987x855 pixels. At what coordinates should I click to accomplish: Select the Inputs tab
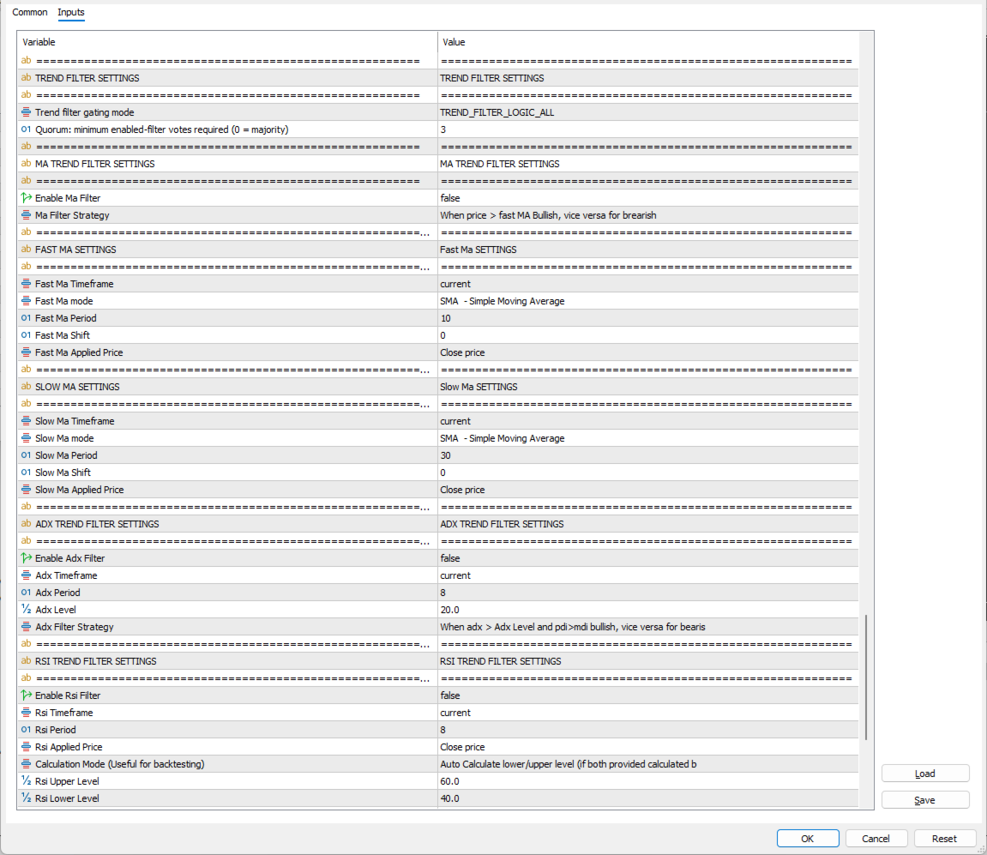pyautogui.click(x=70, y=12)
